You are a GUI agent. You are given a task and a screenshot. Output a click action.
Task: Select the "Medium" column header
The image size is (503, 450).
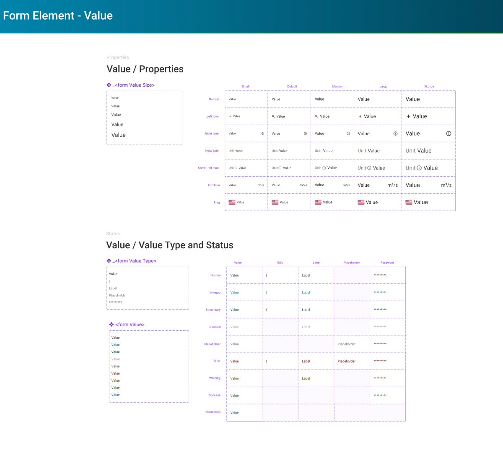[x=337, y=87]
